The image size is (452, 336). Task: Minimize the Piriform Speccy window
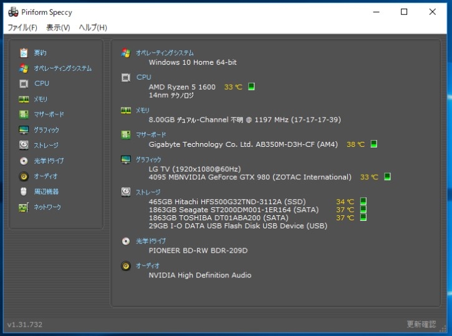click(376, 12)
